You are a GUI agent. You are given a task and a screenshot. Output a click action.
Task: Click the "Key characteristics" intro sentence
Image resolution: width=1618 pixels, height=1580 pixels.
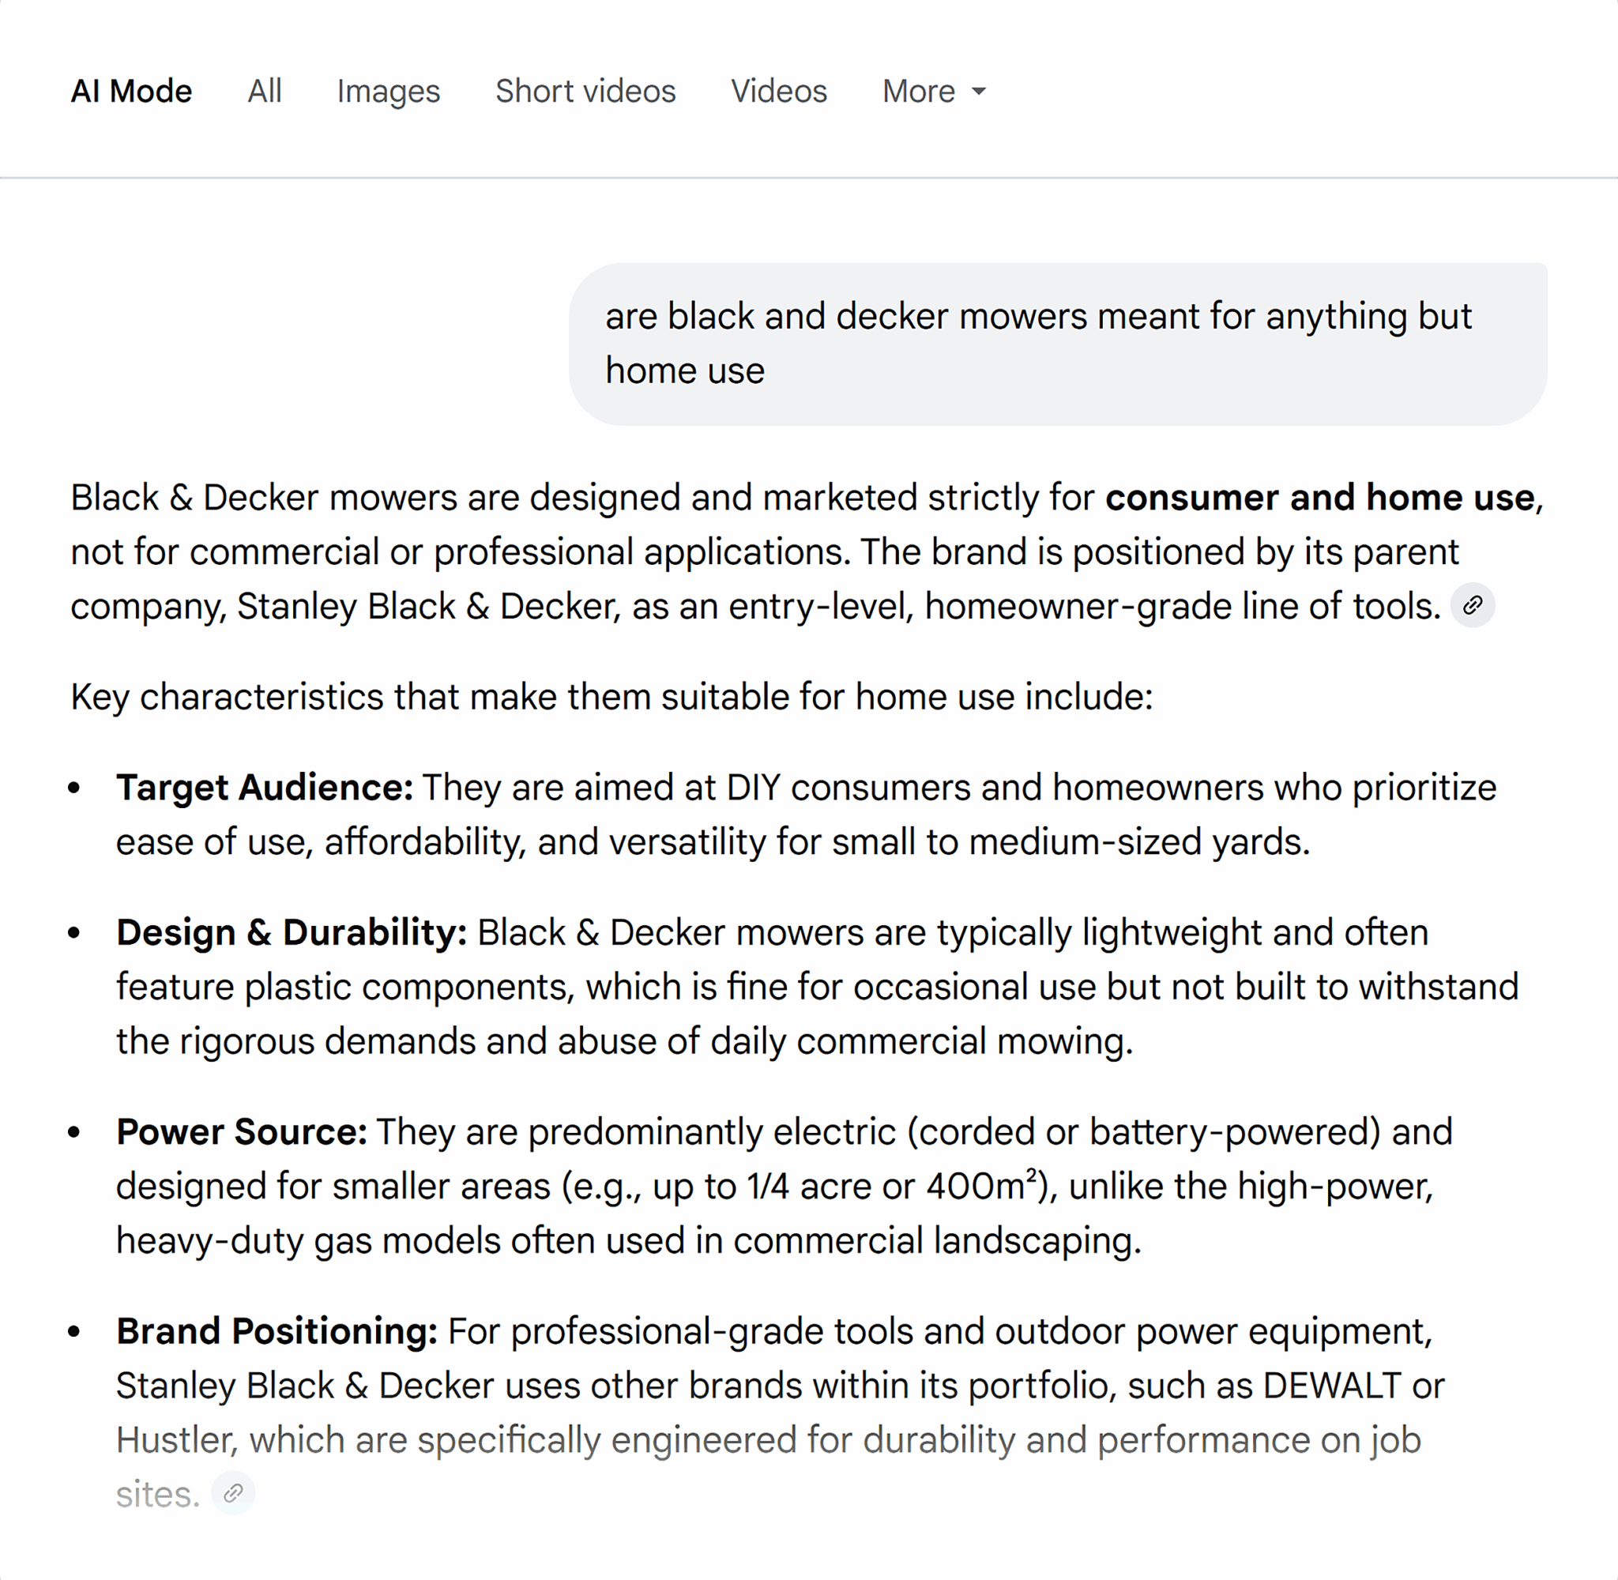pos(611,697)
